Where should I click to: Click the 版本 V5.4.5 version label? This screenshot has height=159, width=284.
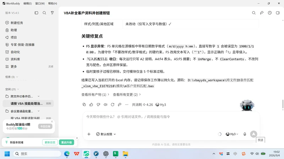pyautogui.click(x=12, y=13)
